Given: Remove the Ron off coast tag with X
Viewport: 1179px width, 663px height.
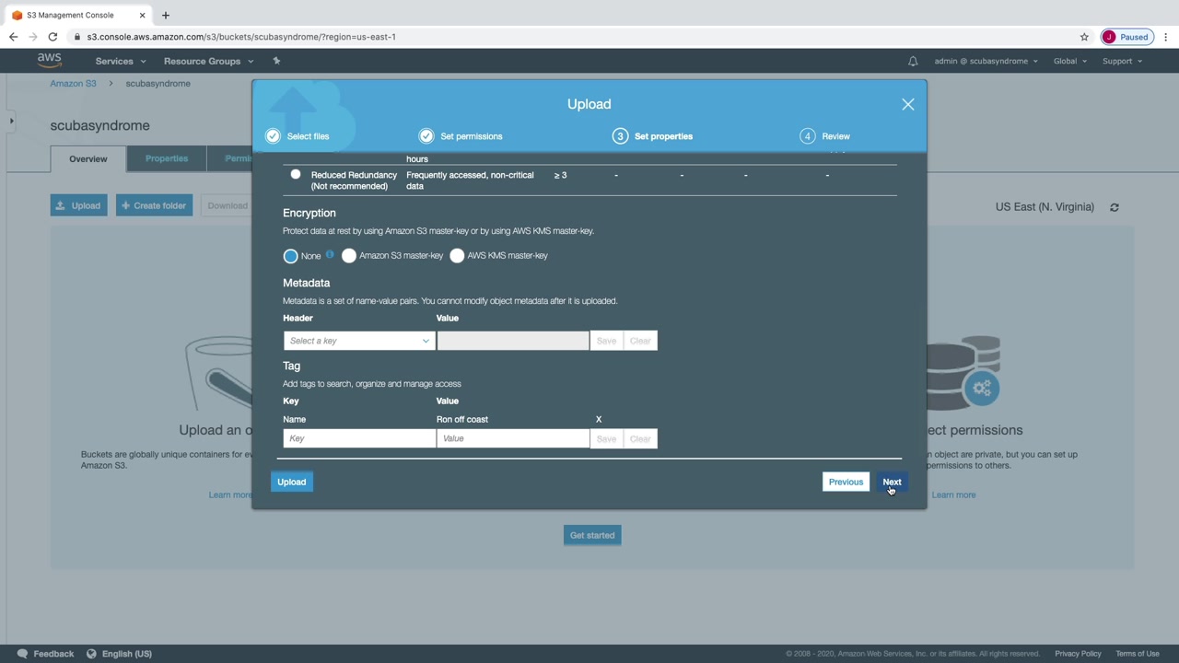Looking at the screenshot, I should point(599,419).
